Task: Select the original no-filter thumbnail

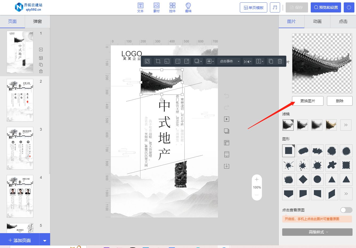Action: coord(288,125)
